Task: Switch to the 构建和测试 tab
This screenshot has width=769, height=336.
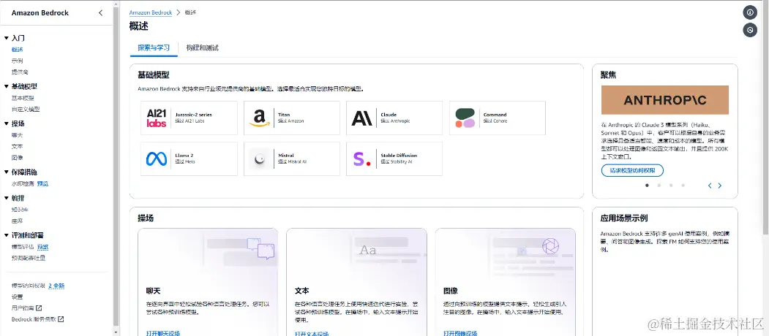Action: (x=202, y=48)
